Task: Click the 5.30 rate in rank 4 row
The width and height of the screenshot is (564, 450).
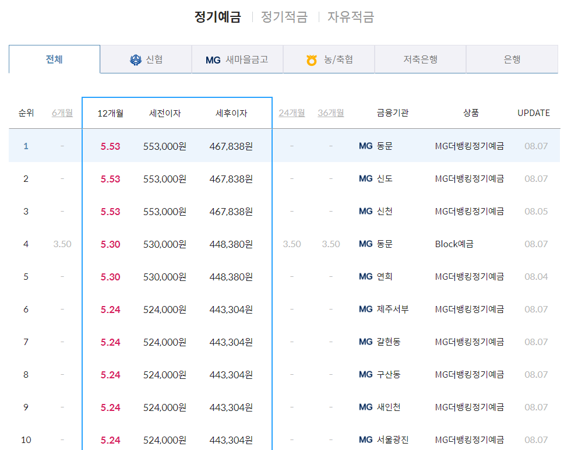Action: (111, 244)
